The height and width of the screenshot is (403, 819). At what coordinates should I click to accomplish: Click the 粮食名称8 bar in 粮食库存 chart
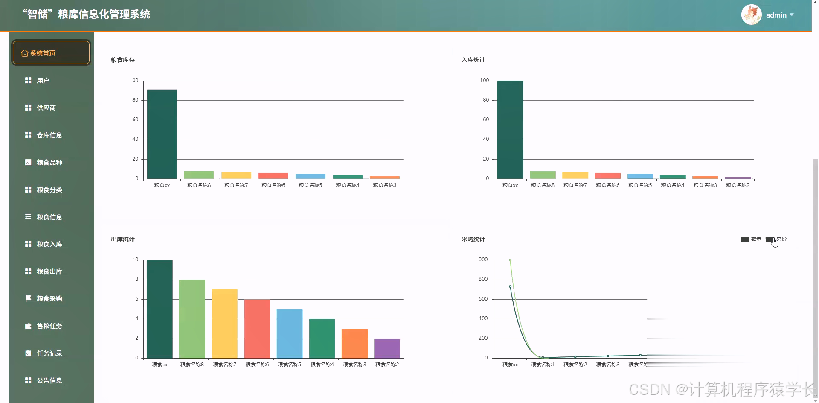[x=199, y=175]
